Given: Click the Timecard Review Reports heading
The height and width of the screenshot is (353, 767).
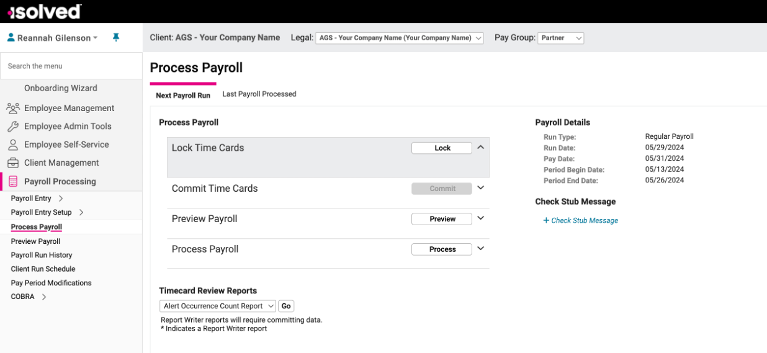Looking at the screenshot, I should tap(208, 290).
